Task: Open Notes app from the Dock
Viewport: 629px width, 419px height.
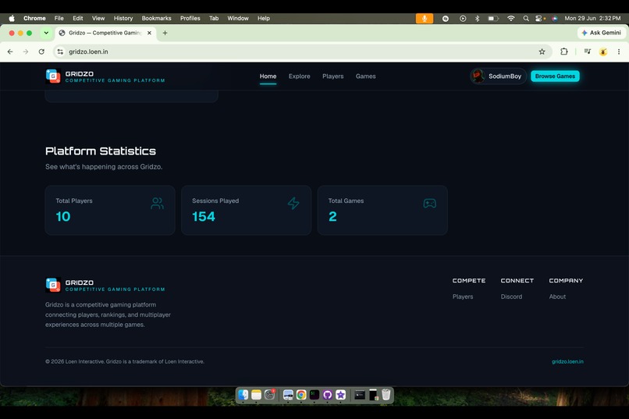Action: click(x=256, y=395)
